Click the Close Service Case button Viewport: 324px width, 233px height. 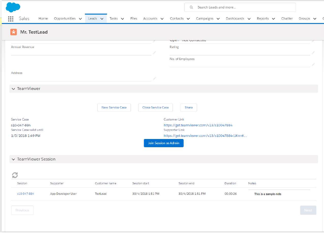(155, 108)
